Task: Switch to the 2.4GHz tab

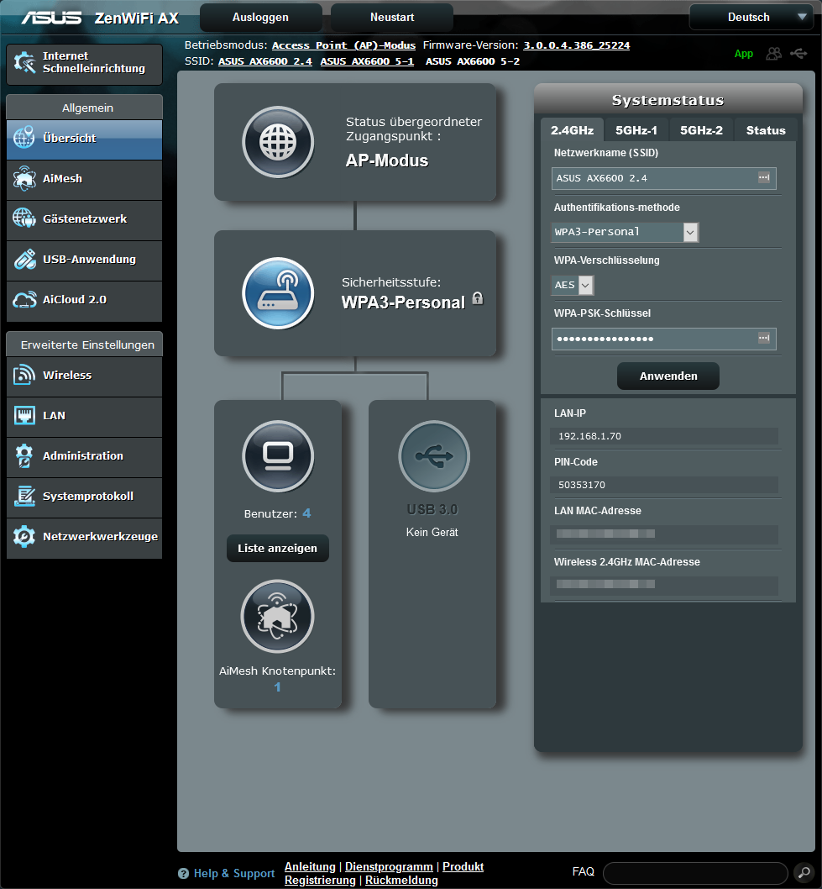Action: click(572, 130)
